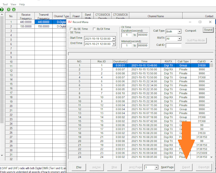Image resolution: width=216 pixels, height=173 pixels.
Task: Select channel row number 20
Action: tap(11, 106)
